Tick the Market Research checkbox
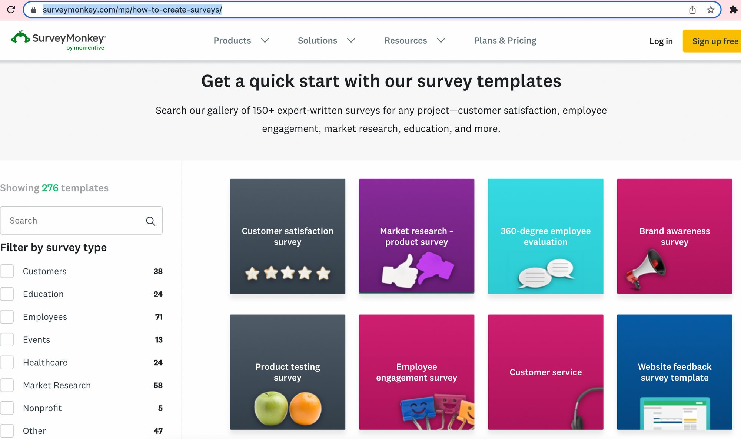Viewport: 741px width, 439px height. coord(7,385)
